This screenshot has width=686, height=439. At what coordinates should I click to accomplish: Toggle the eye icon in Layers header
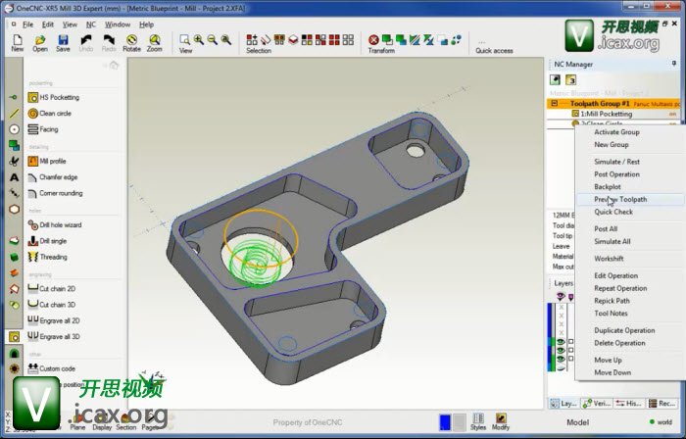pos(561,297)
